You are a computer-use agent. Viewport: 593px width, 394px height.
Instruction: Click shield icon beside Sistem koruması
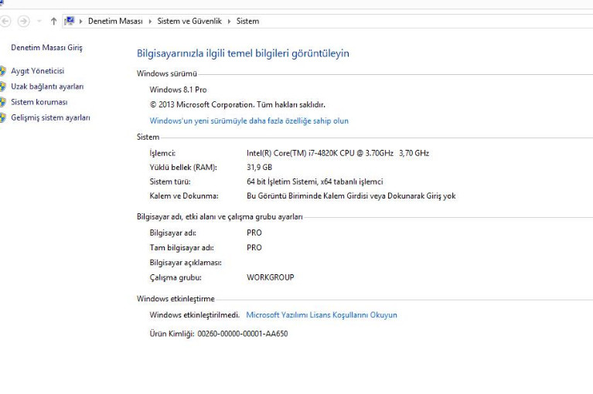pos(2,102)
